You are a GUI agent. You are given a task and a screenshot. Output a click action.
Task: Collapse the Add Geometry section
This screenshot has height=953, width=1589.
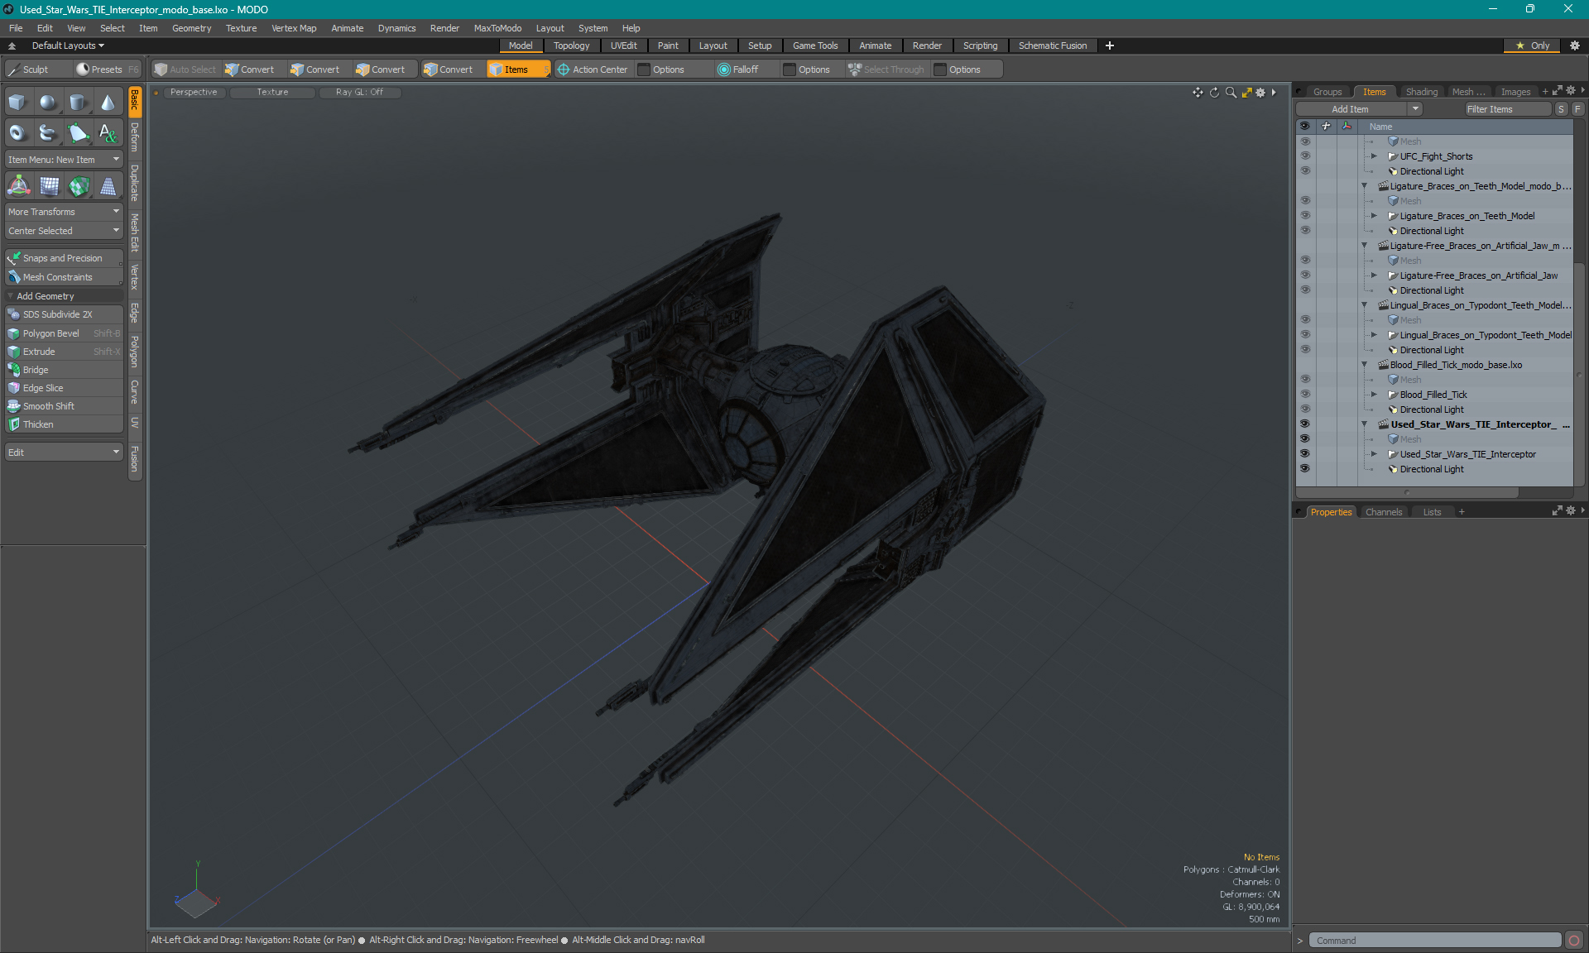click(x=11, y=296)
